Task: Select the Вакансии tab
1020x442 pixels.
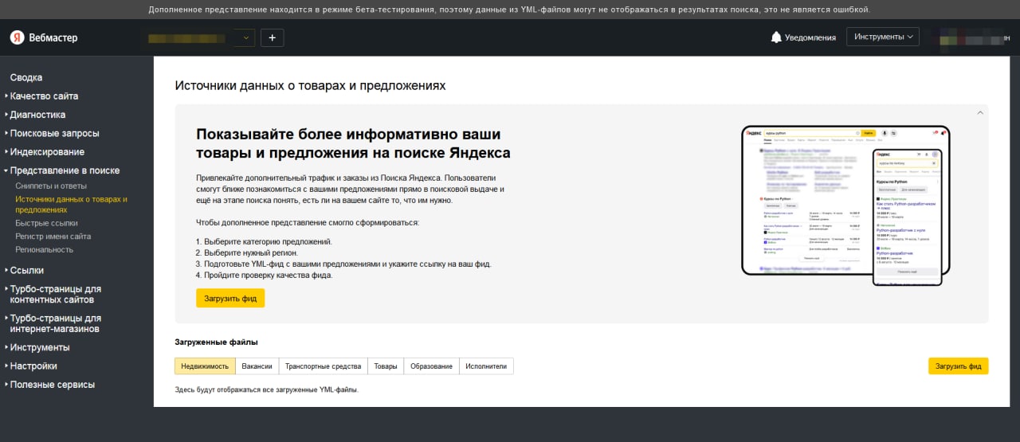Action: click(257, 366)
